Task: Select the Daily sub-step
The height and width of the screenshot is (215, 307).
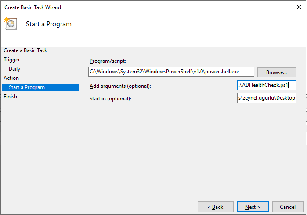Action: [14, 69]
